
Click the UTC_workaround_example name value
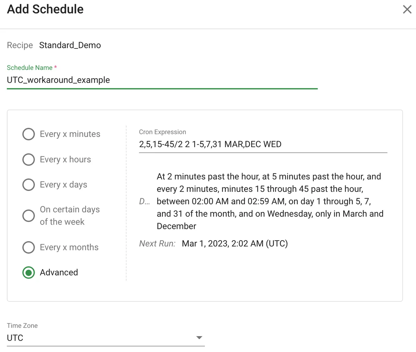(x=58, y=80)
